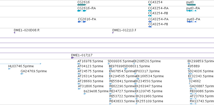Click the AT16978.5prime EST label
The image size is (214, 105).
click(90, 61)
